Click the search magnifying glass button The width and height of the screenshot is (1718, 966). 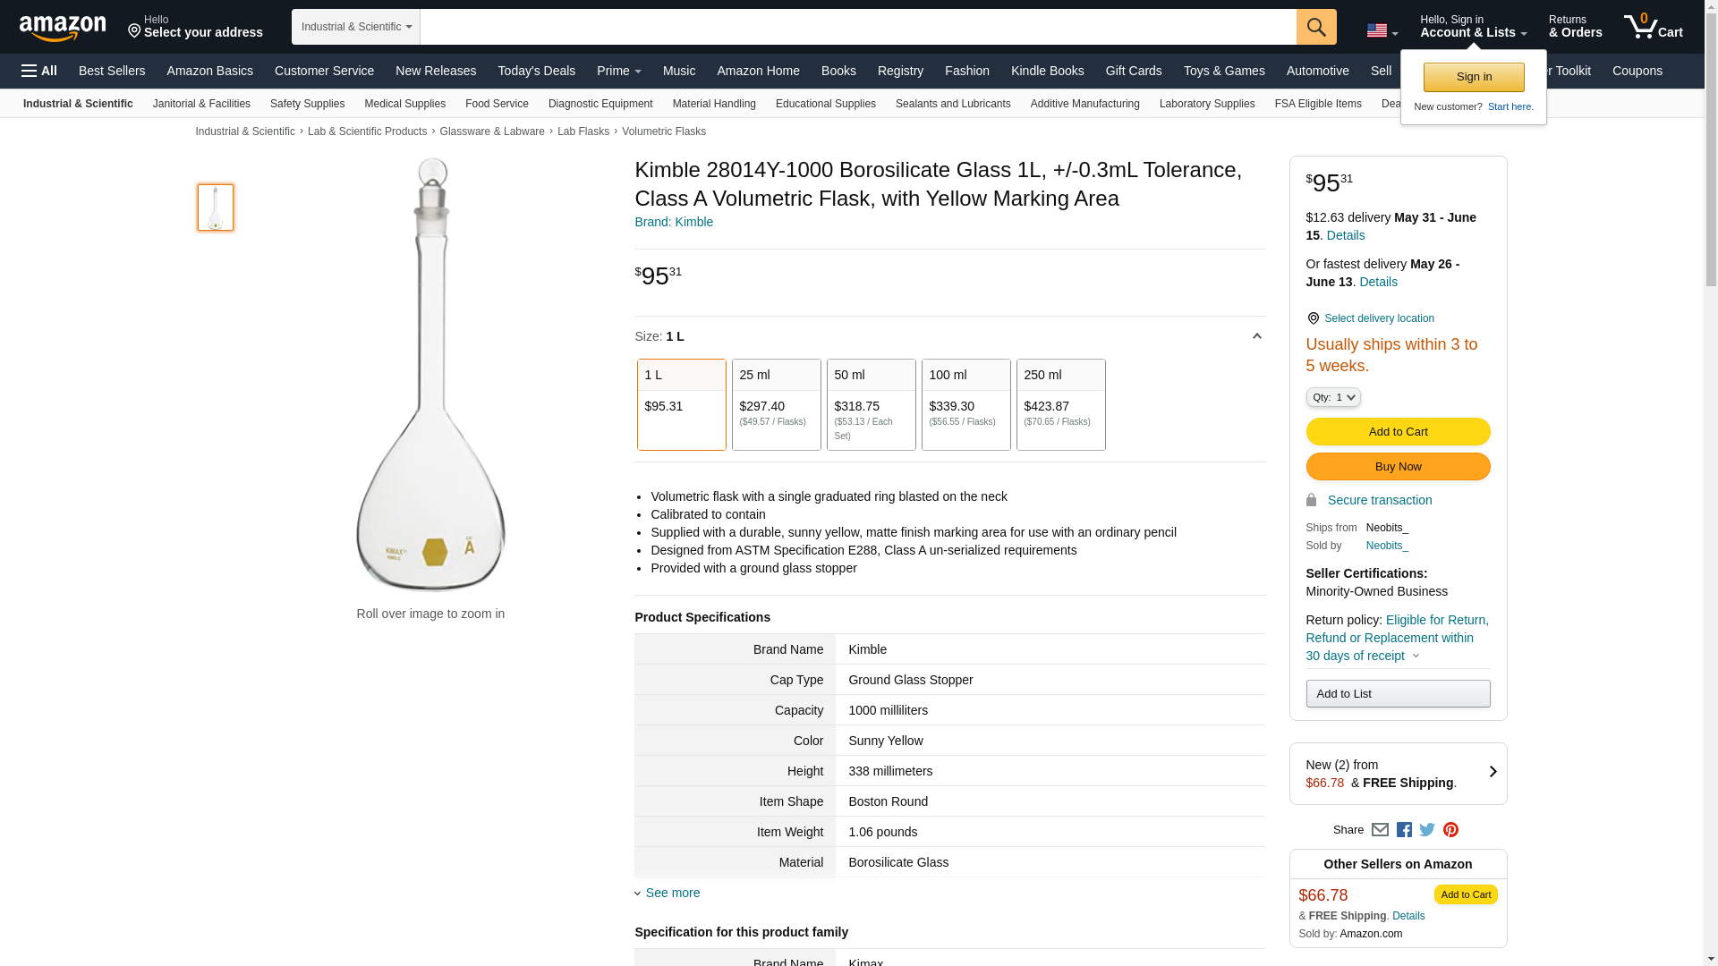pyautogui.click(x=1315, y=27)
